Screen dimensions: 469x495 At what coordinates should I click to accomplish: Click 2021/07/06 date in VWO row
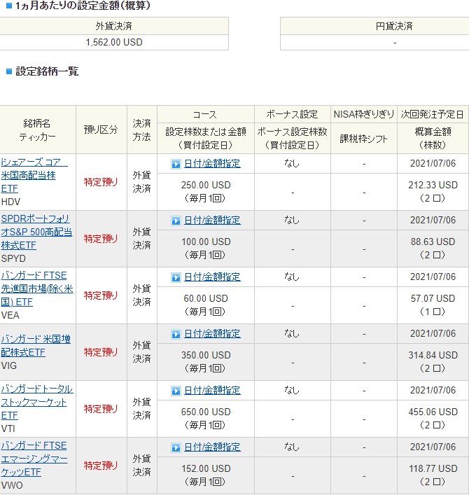pyautogui.click(x=433, y=447)
